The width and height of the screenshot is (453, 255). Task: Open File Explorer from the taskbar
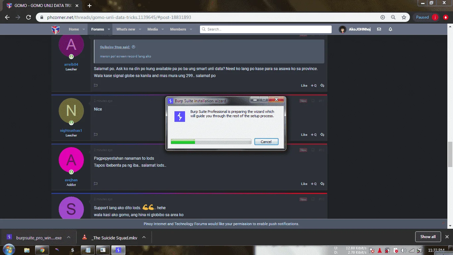pos(27,250)
